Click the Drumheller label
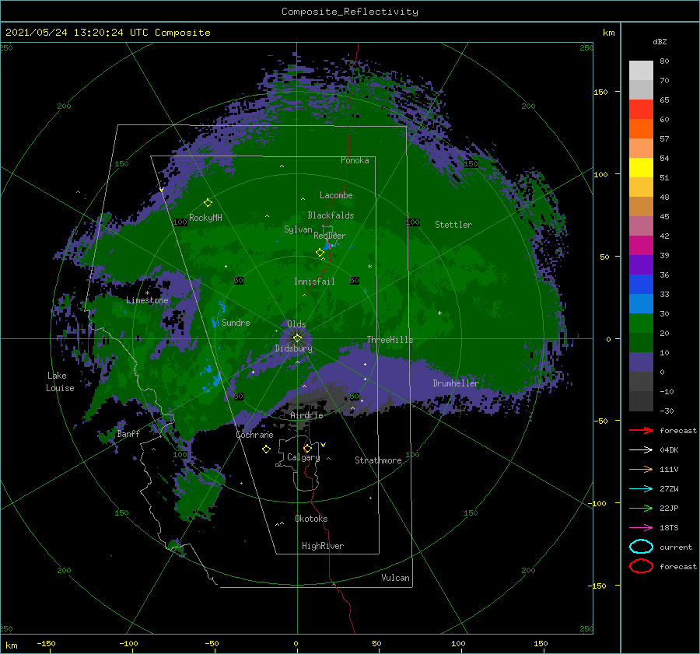The image size is (700, 654). [x=456, y=383]
